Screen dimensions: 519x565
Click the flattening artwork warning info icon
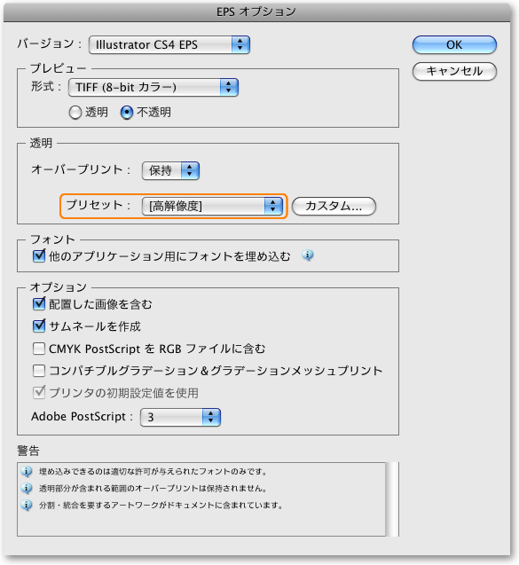27,506
